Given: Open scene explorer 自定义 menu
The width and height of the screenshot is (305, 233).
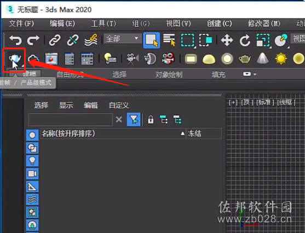Looking at the screenshot, I should pos(119,106).
